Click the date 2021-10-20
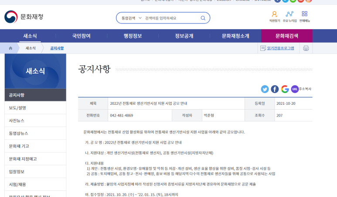The height and width of the screenshot is (197, 337). click(x=286, y=104)
